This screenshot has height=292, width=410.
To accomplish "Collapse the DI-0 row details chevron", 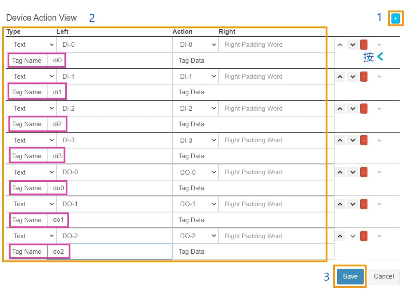I will pos(379,45).
